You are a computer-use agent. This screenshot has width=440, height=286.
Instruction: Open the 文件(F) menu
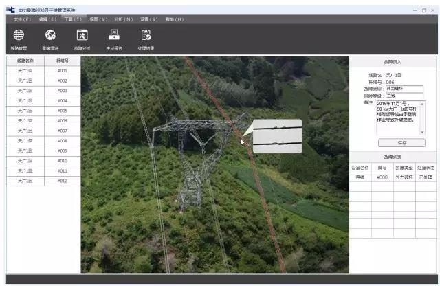(22, 19)
